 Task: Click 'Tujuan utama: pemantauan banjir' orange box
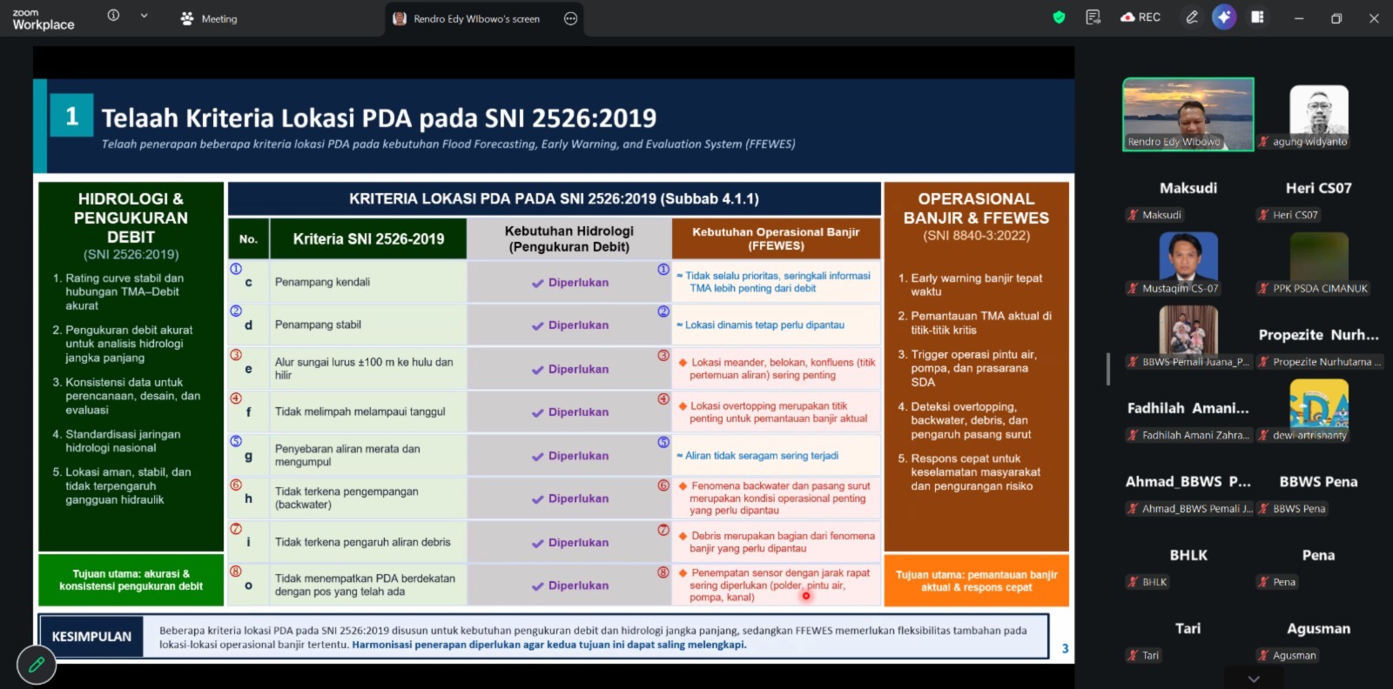coord(976,580)
